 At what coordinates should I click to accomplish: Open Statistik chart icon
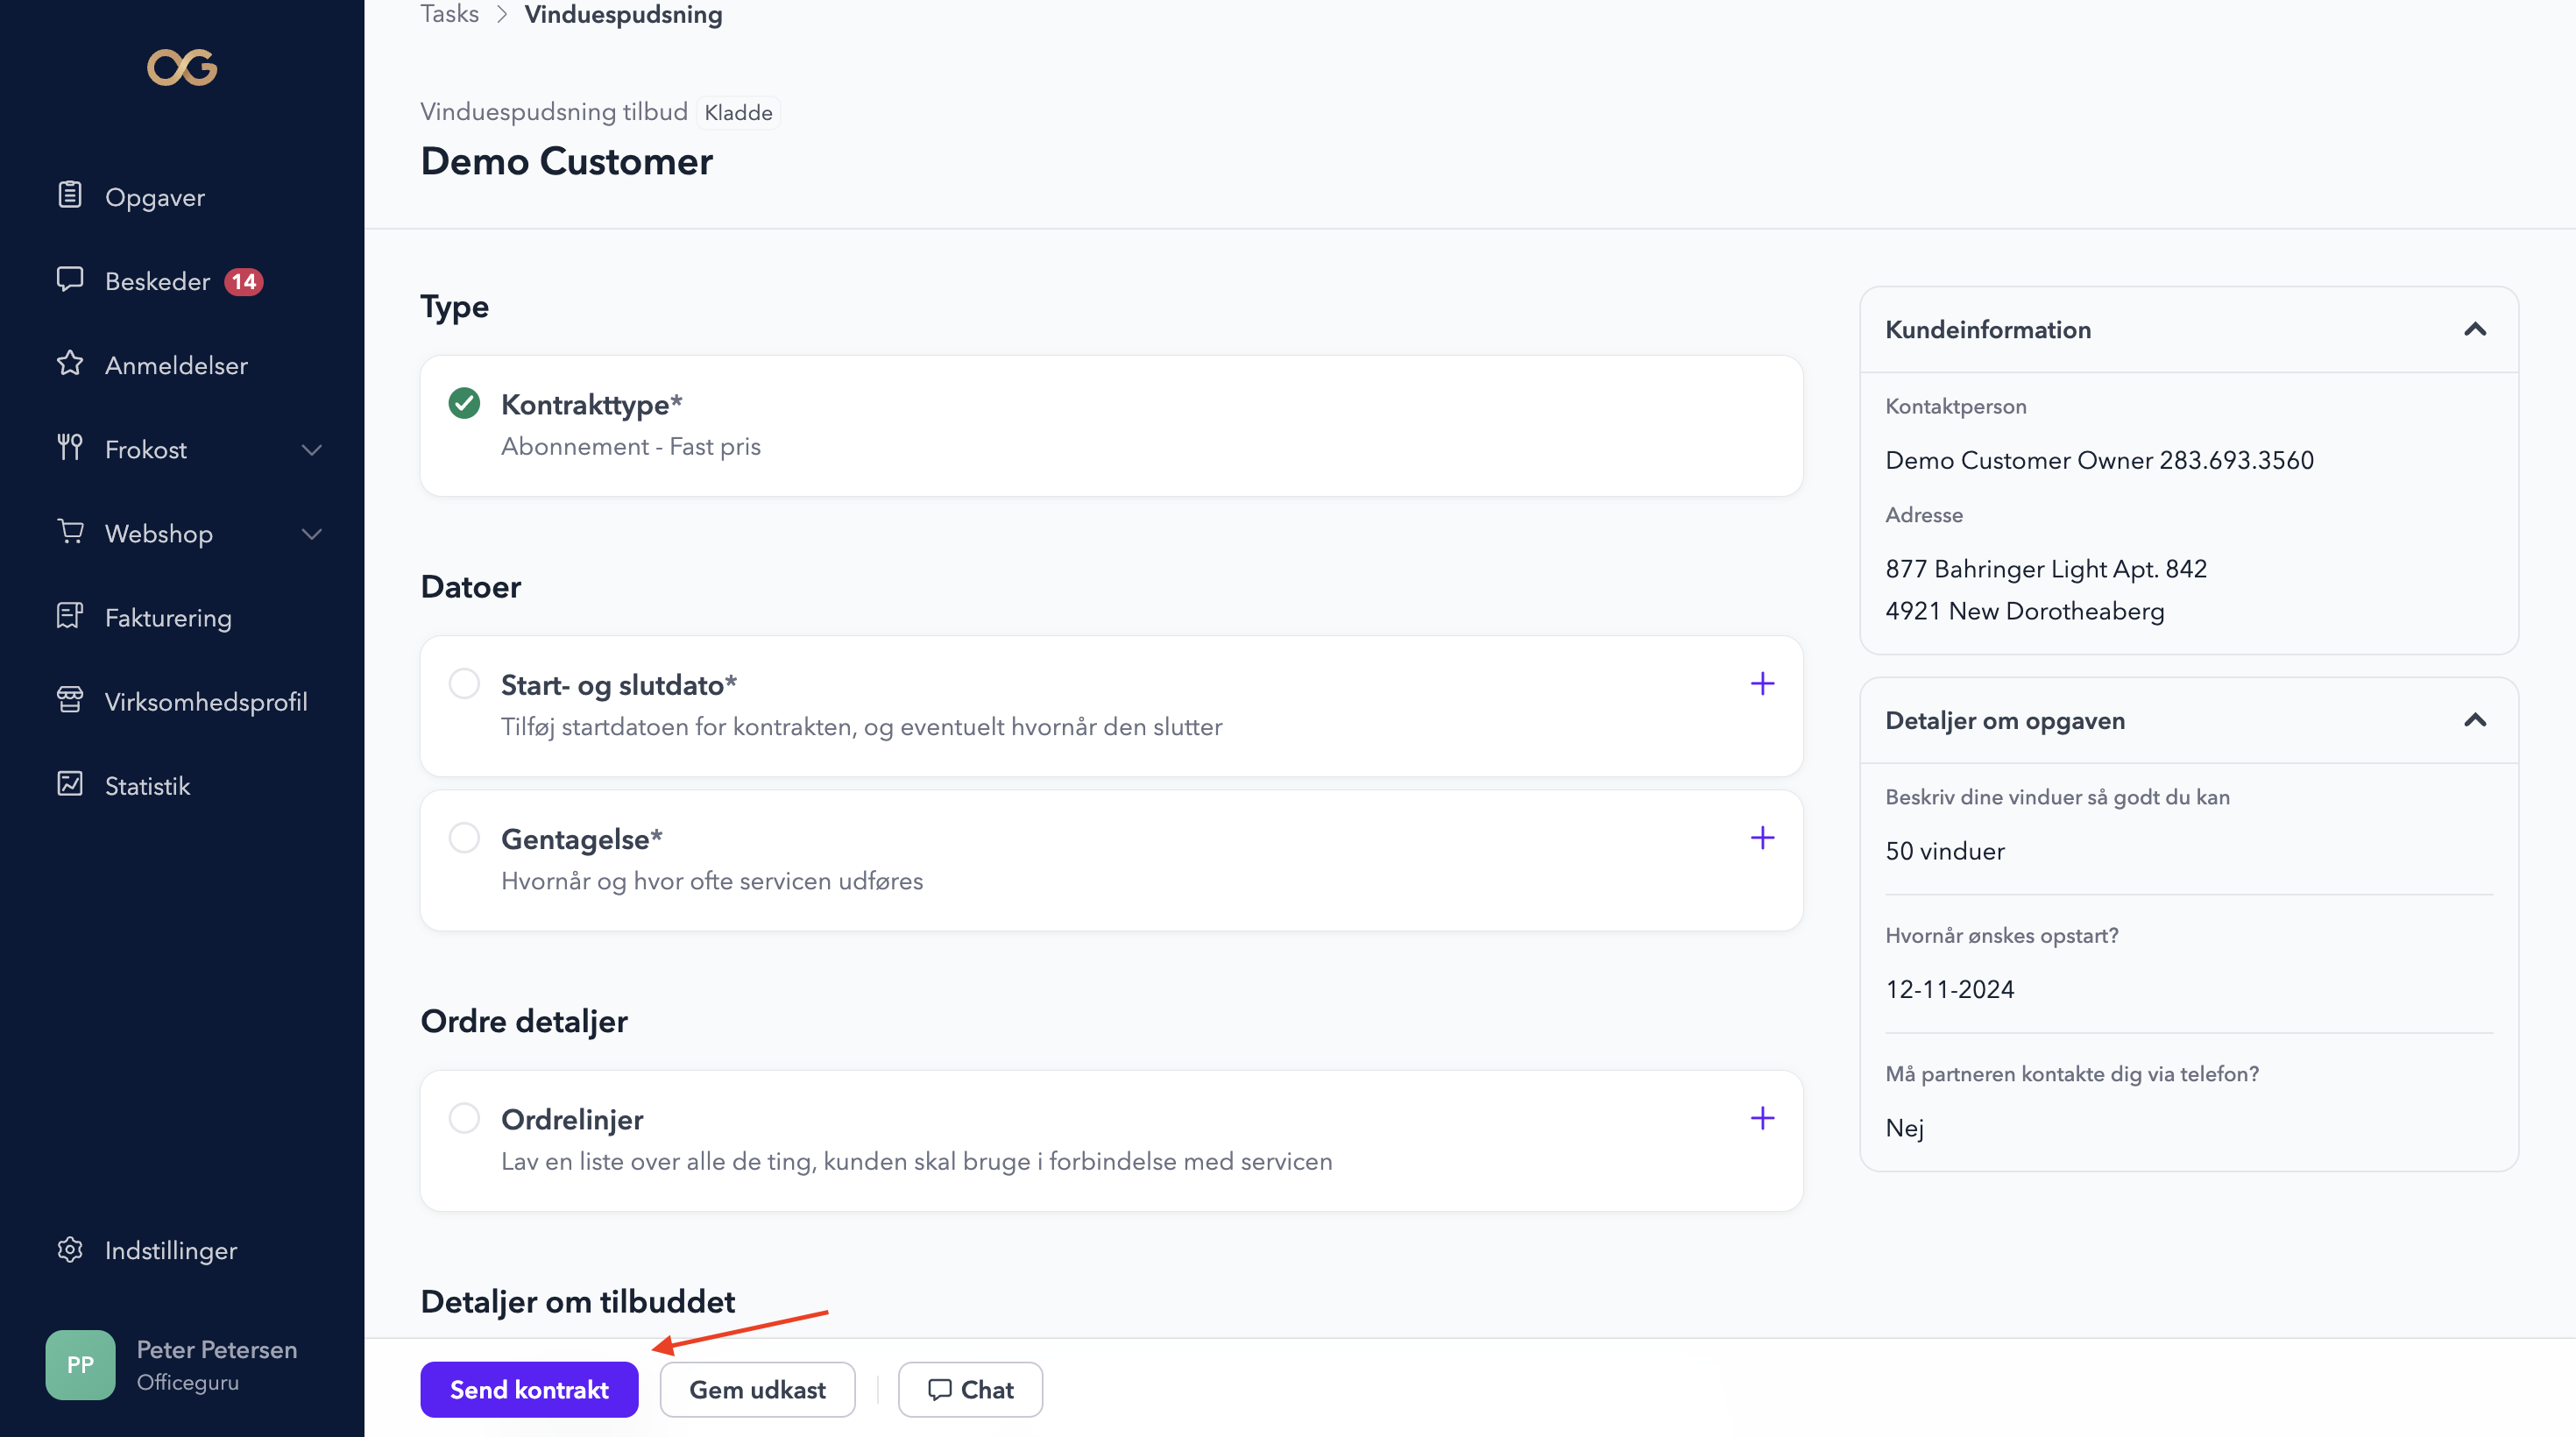(x=69, y=784)
